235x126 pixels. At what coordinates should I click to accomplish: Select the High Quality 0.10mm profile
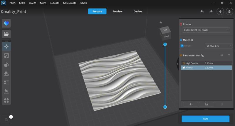point(206,63)
